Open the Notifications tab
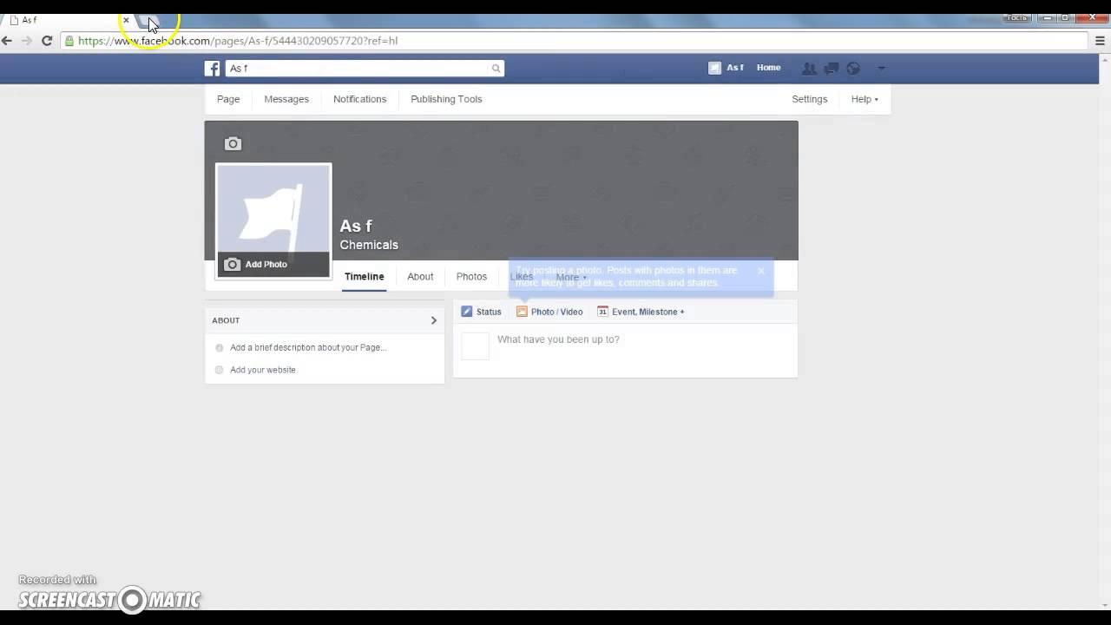This screenshot has height=625, width=1111. click(359, 99)
